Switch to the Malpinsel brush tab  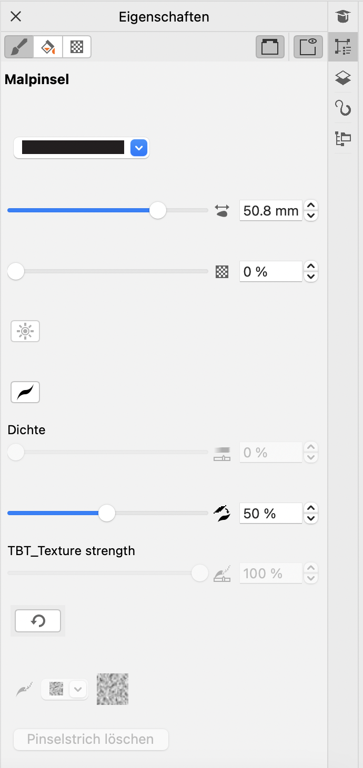(x=19, y=47)
